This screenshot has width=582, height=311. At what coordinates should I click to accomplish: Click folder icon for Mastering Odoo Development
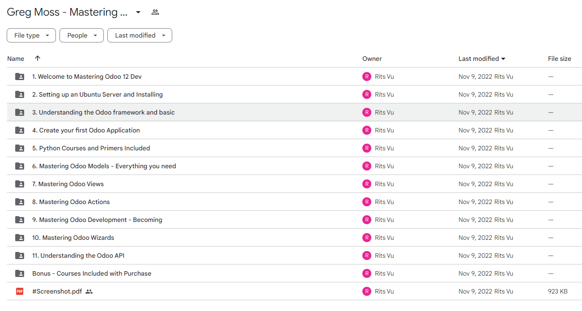tap(20, 220)
